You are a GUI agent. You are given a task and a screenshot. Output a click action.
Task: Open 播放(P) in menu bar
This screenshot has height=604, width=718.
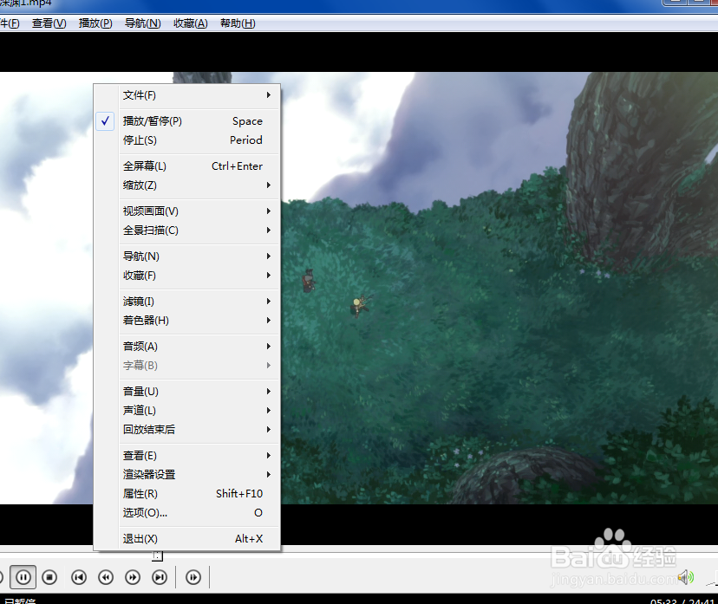pyautogui.click(x=95, y=23)
